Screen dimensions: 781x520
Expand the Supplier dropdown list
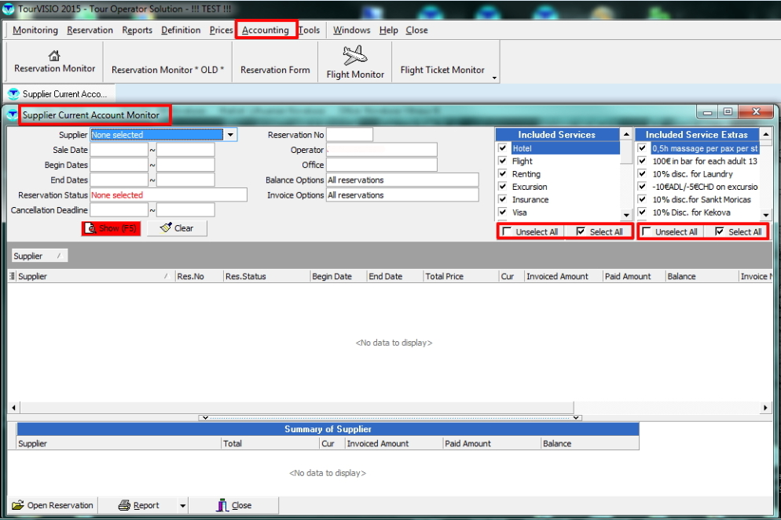point(230,135)
